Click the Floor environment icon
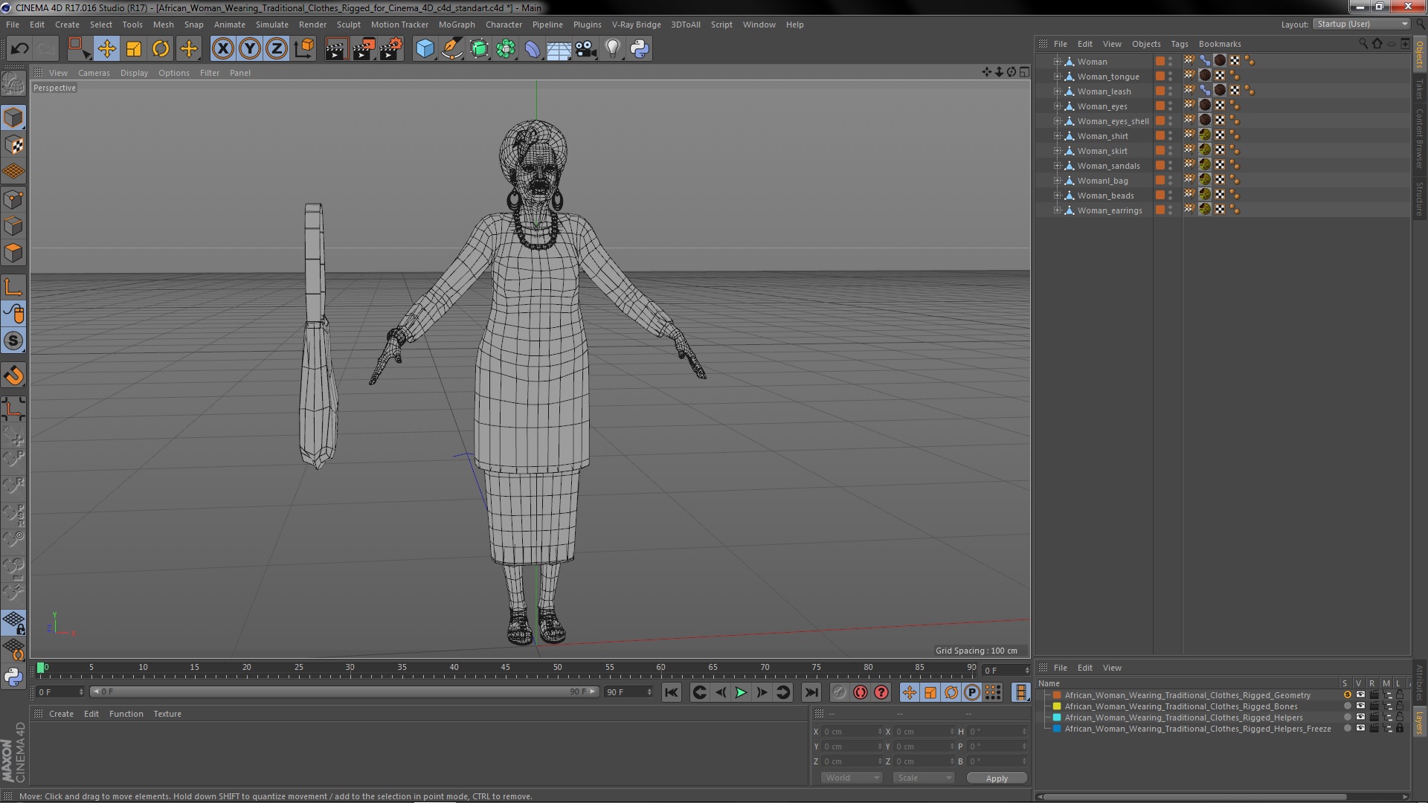 [x=559, y=49]
